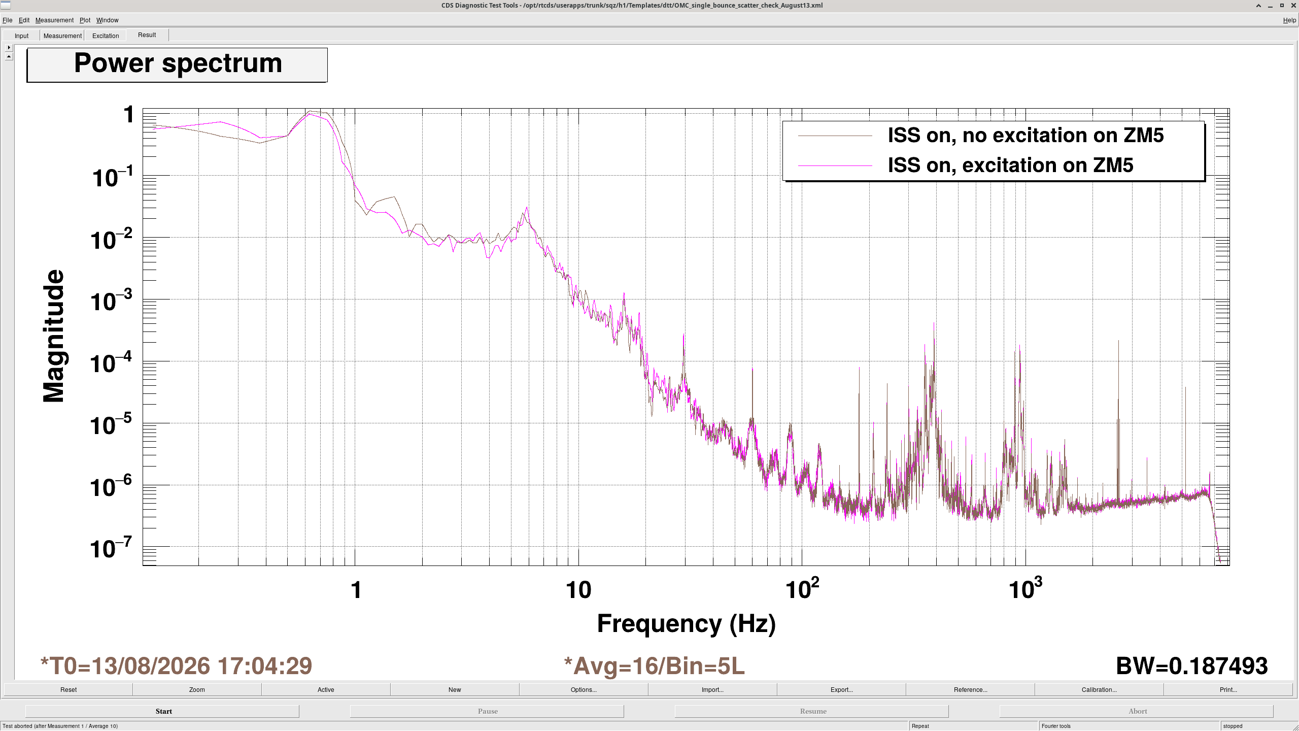Image resolution: width=1299 pixels, height=731 pixels.
Task: Open the Plot menu
Action: click(x=85, y=20)
